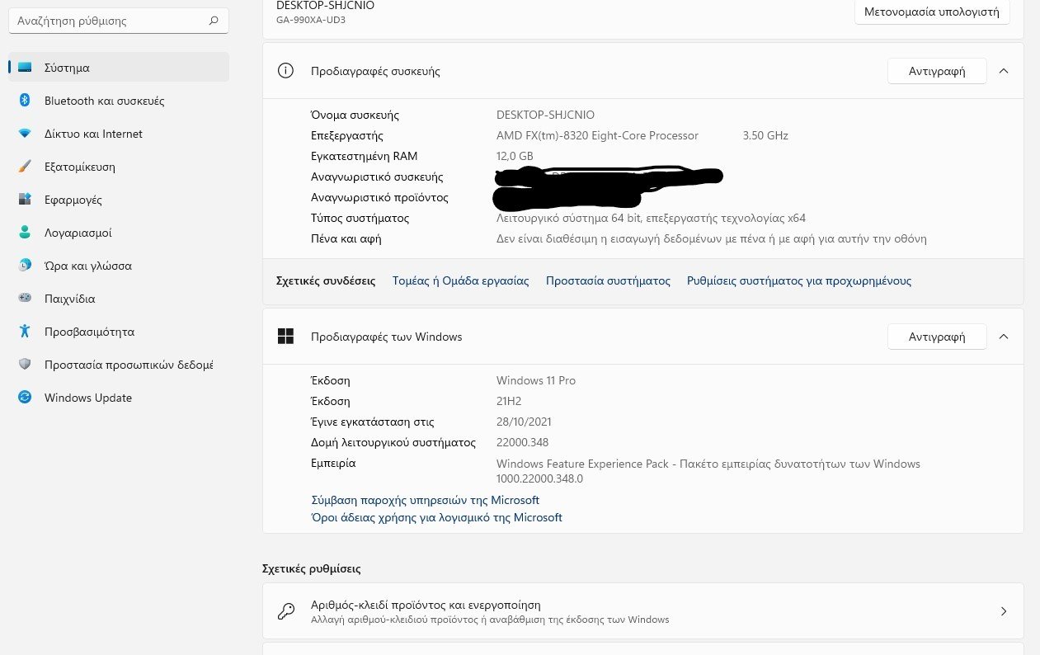
Task: Open Δίκτυο και Internet settings
Action: pyautogui.click(x=118, y=134)
